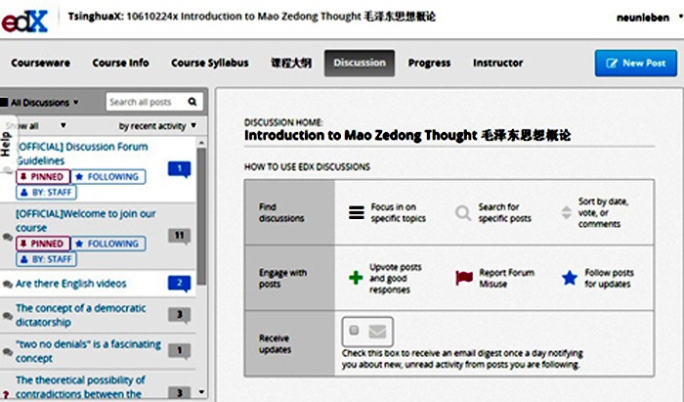The width and height of the screenshot is (684, 402).
Task: Open the Are there English videos thread
Action: click(71, 284)
